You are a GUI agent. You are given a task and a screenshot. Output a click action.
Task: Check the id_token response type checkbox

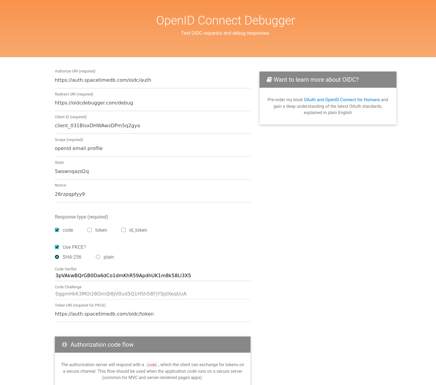point(123,230)
